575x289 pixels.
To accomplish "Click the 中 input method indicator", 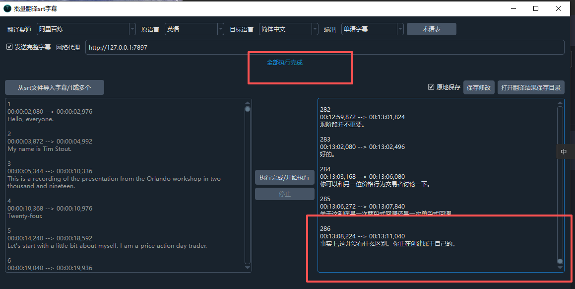I will point(564,151).
